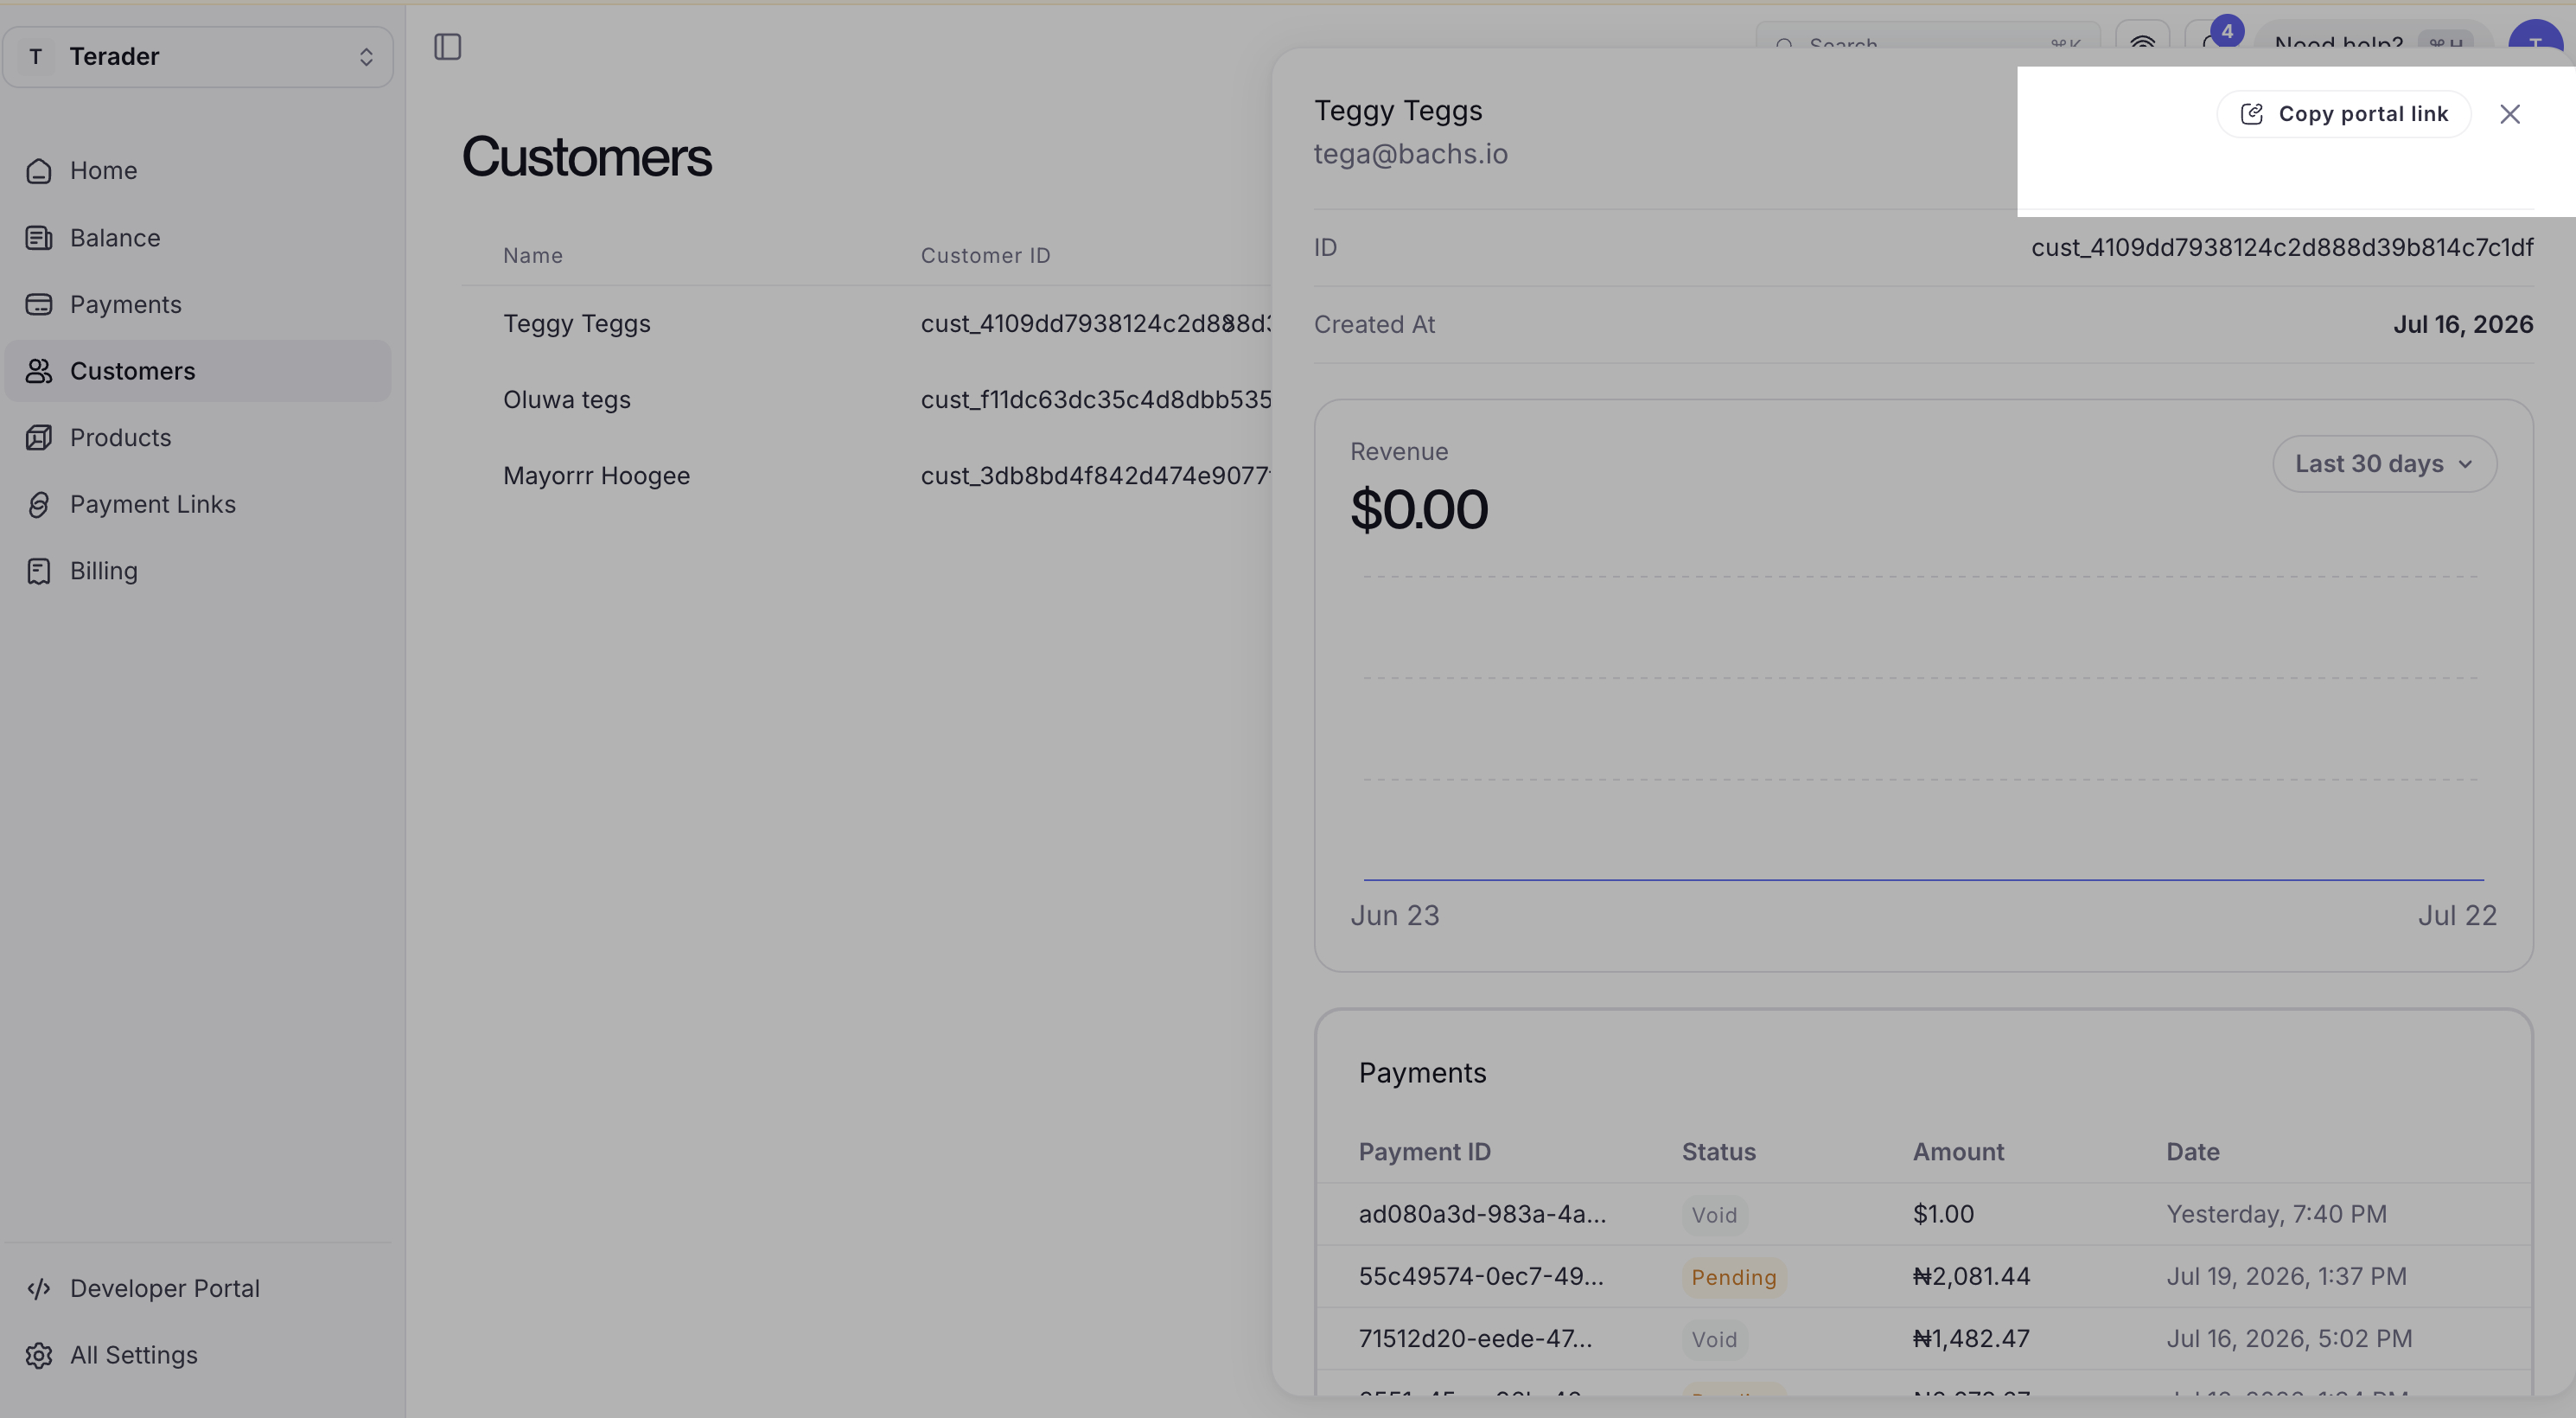The height and width of the screenshot is (1418, 2576).
Task: Close the customer detail panel
Action: point(2509,114)
